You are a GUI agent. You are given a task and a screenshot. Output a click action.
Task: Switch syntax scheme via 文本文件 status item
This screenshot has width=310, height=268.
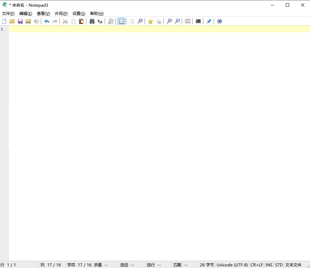click(294, 265)
